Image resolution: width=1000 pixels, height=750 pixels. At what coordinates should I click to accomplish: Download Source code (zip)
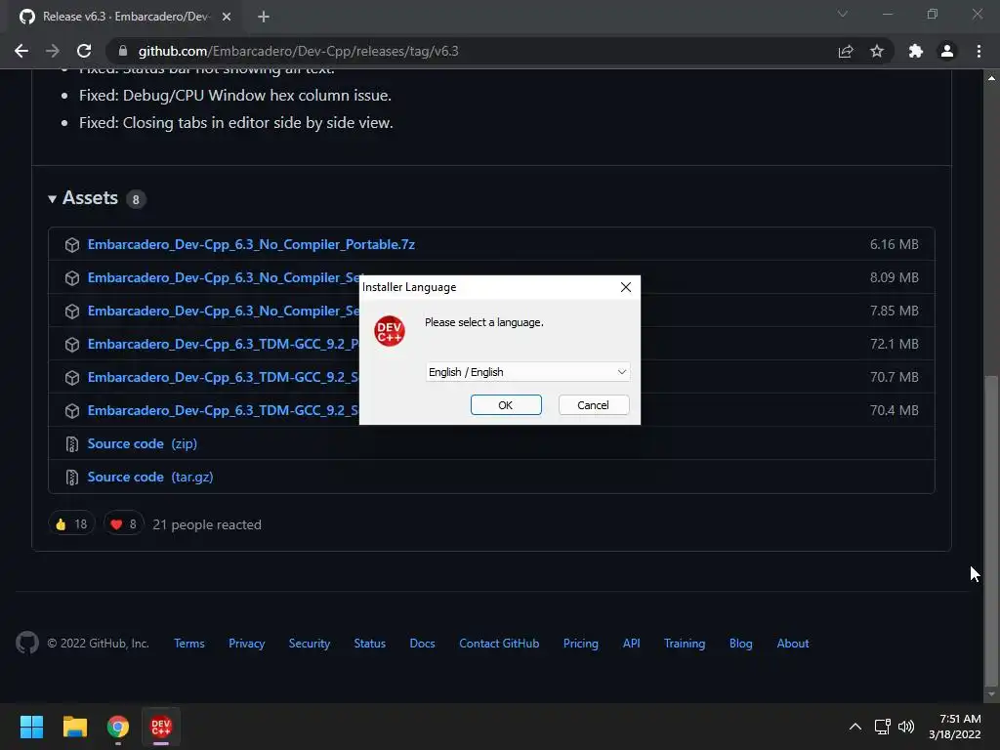pos(143,443)
